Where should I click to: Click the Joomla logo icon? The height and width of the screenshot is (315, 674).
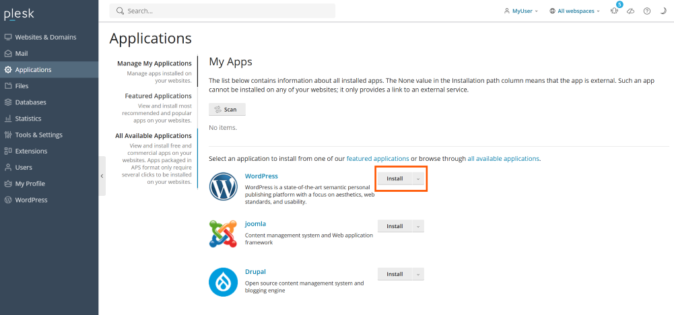tap(223, 234)
